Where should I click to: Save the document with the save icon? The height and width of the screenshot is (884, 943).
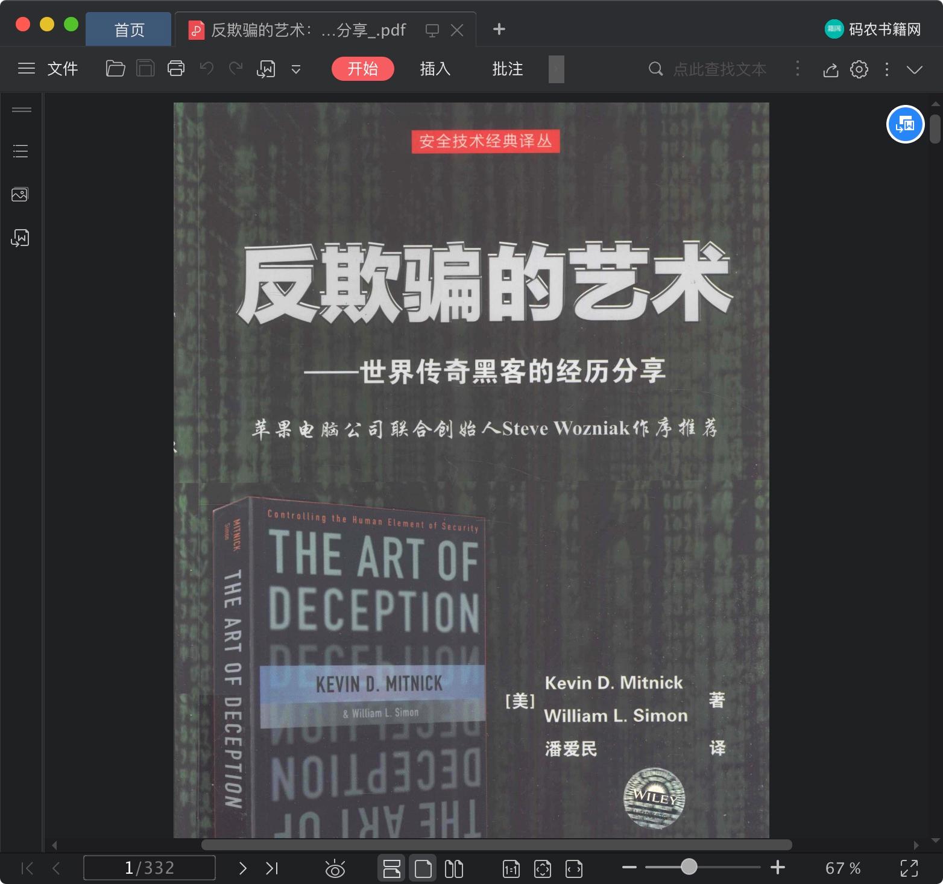pyautogui.click(x=145, y=69)
